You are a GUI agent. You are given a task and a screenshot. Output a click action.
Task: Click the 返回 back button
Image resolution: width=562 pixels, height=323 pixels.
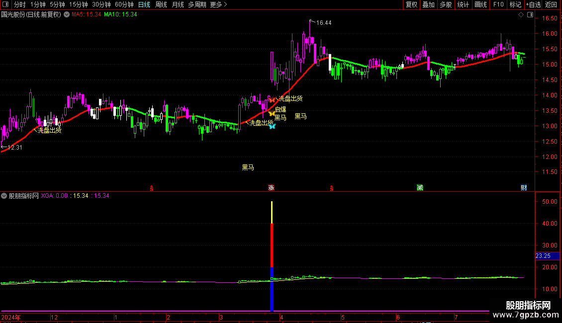(x=551, y=4)
